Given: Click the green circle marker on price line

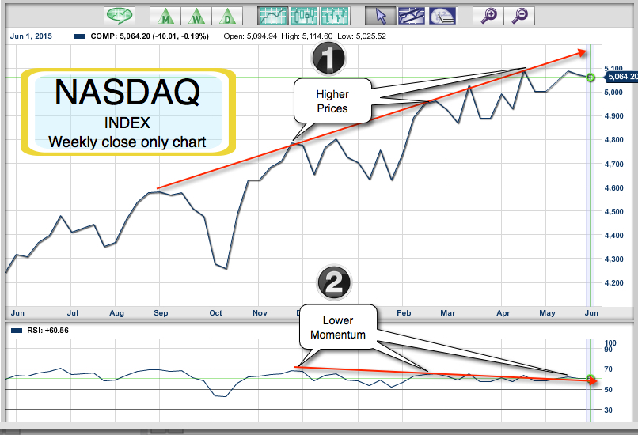Looking at the screenshot, I should tap(590, 78).
